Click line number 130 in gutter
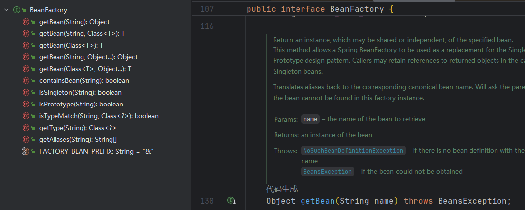Screen dimensions: 525x210 pos(207,201)
